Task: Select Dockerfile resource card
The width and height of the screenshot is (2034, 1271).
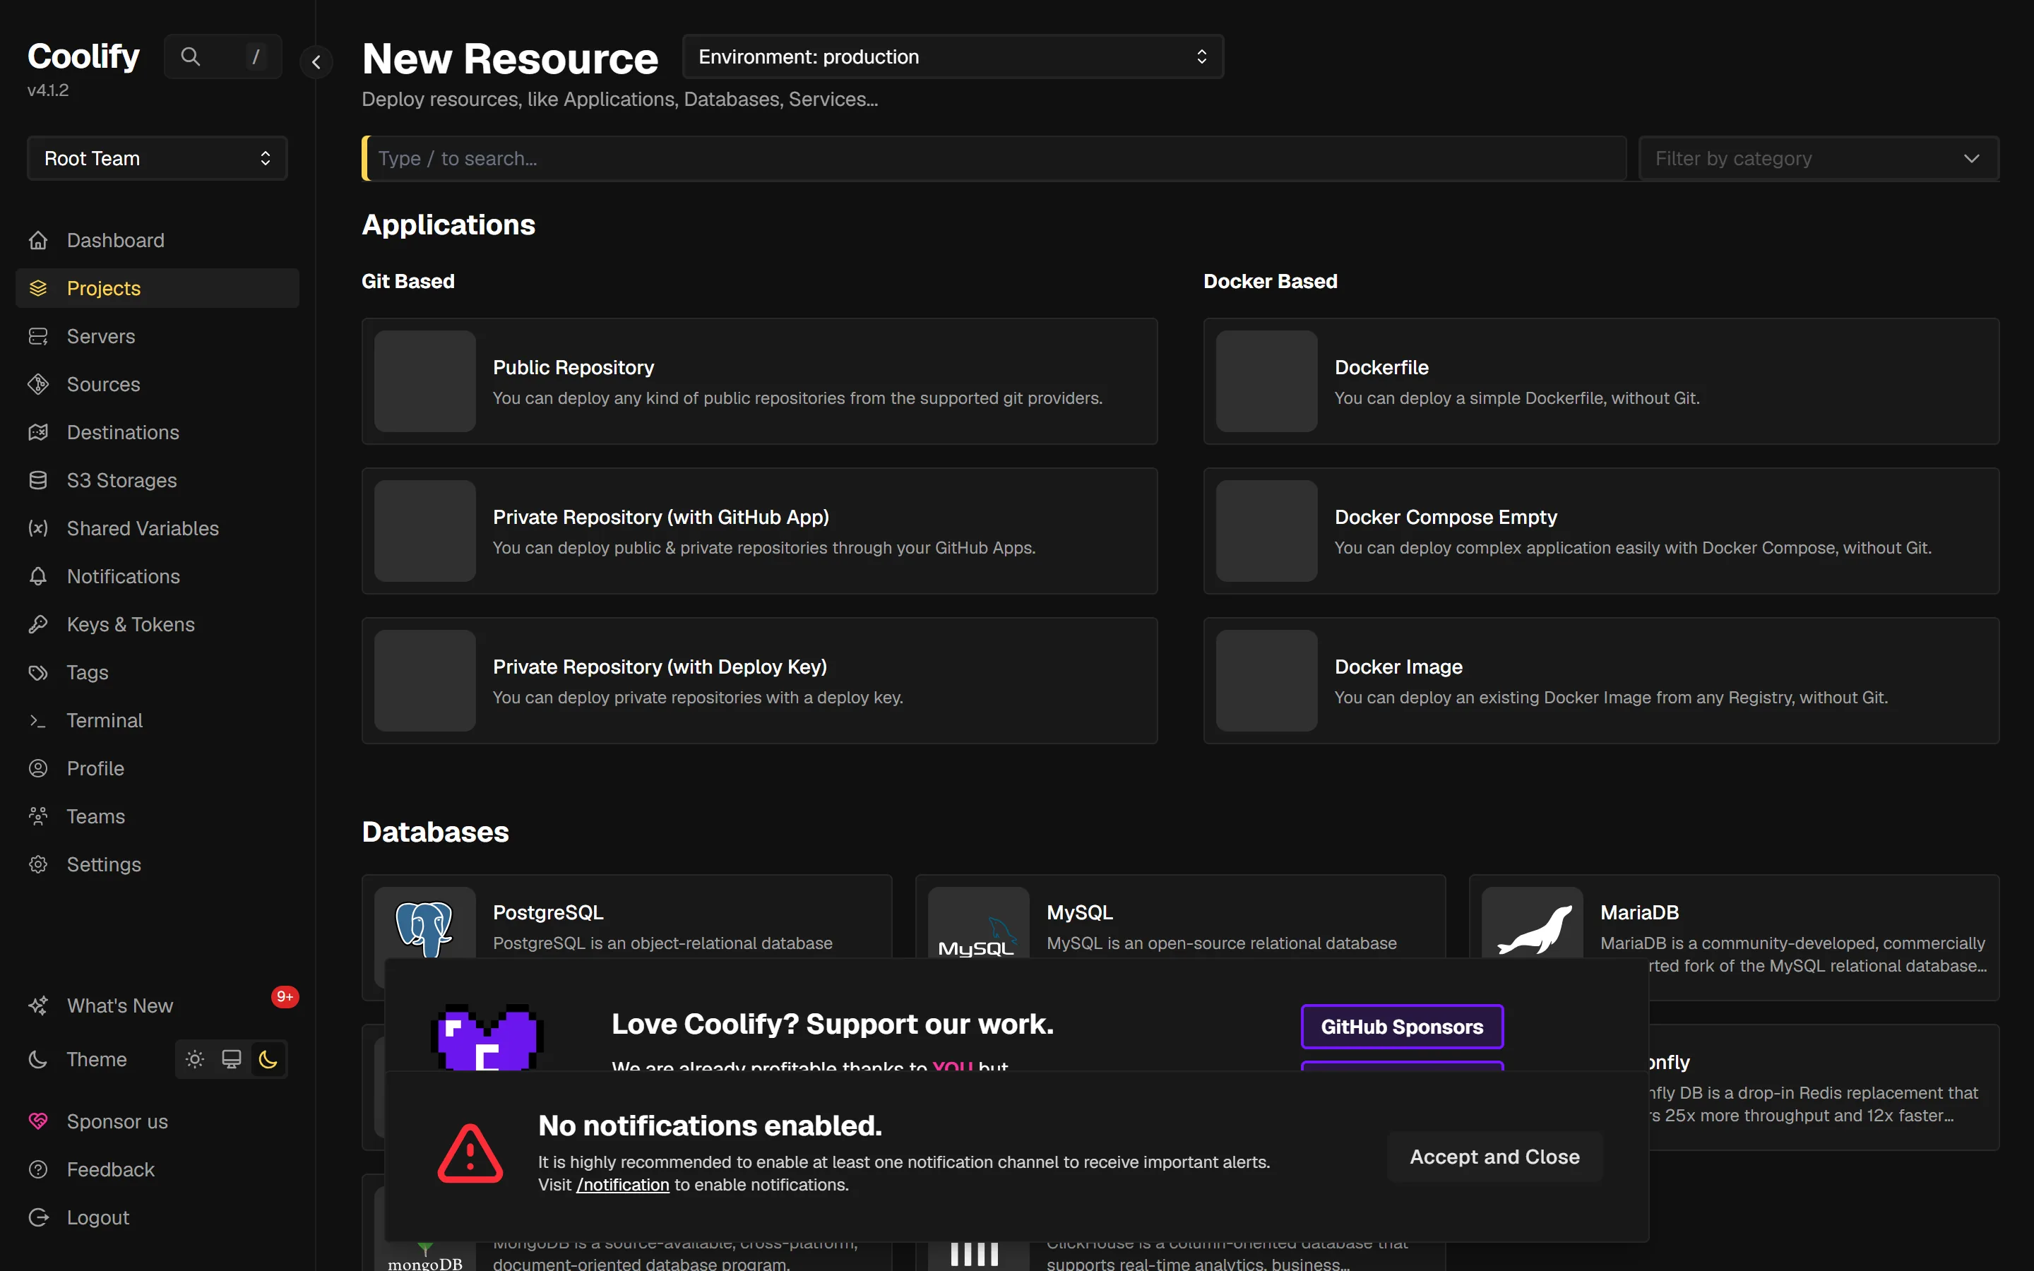Action: (x=1601, y=381)
